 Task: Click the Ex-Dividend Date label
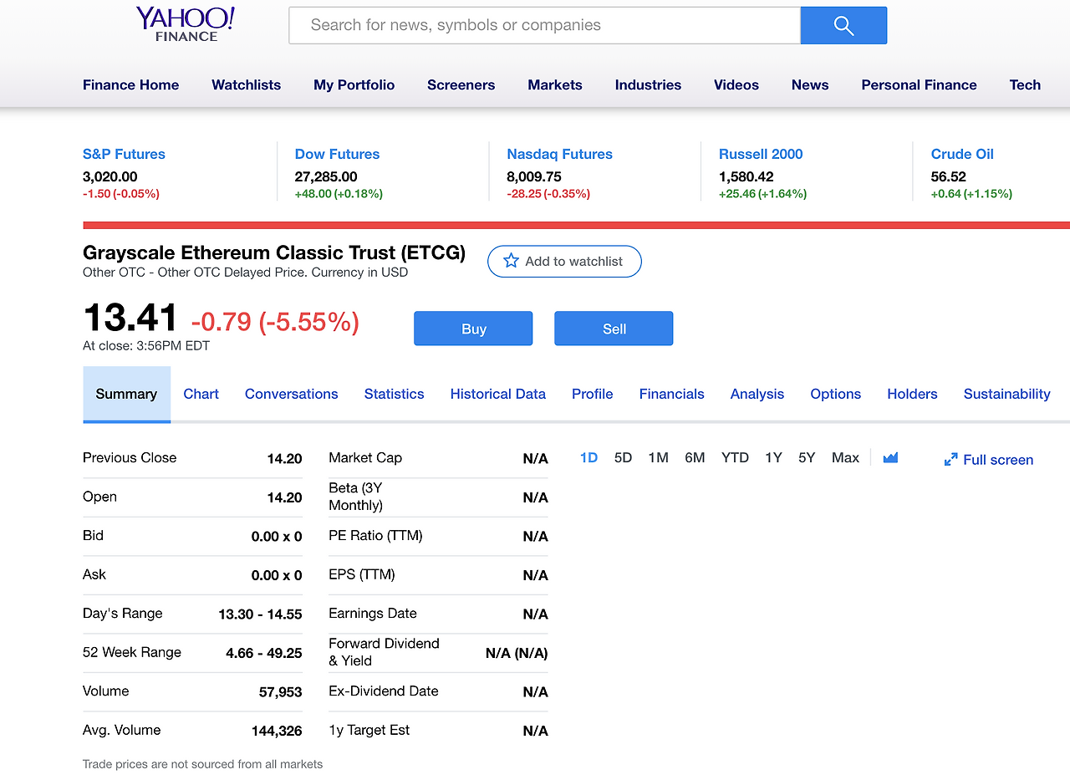384,691
